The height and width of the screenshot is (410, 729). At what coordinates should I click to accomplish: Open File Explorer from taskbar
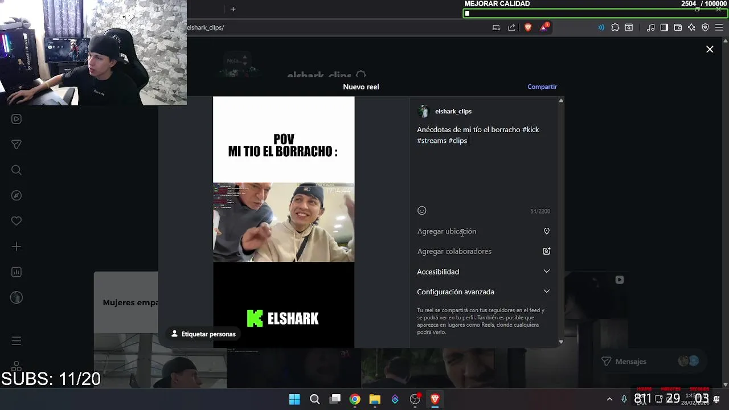[375, 399]
